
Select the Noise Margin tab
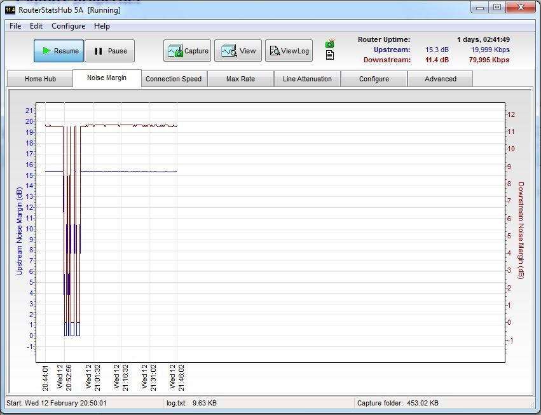pyautogui.click(x=107, y=78)
